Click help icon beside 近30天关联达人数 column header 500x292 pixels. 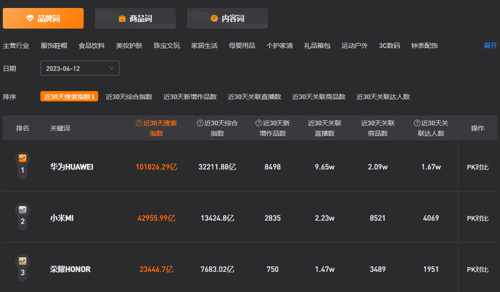(x=417, y=123)
